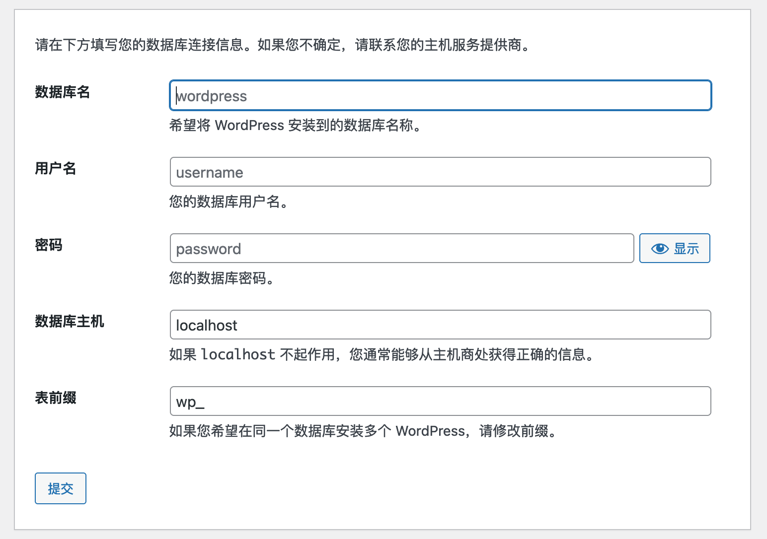Click the hint starting '如果 localhost 不起作用'

coord(383,355)
